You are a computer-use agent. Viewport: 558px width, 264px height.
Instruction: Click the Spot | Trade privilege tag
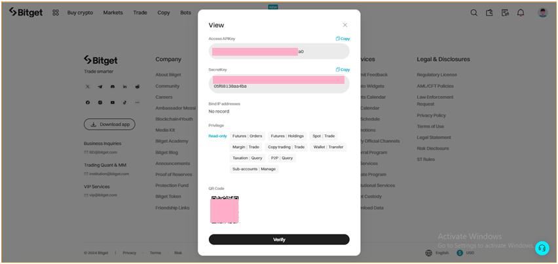pyautogui.click(x=324, y=136)
